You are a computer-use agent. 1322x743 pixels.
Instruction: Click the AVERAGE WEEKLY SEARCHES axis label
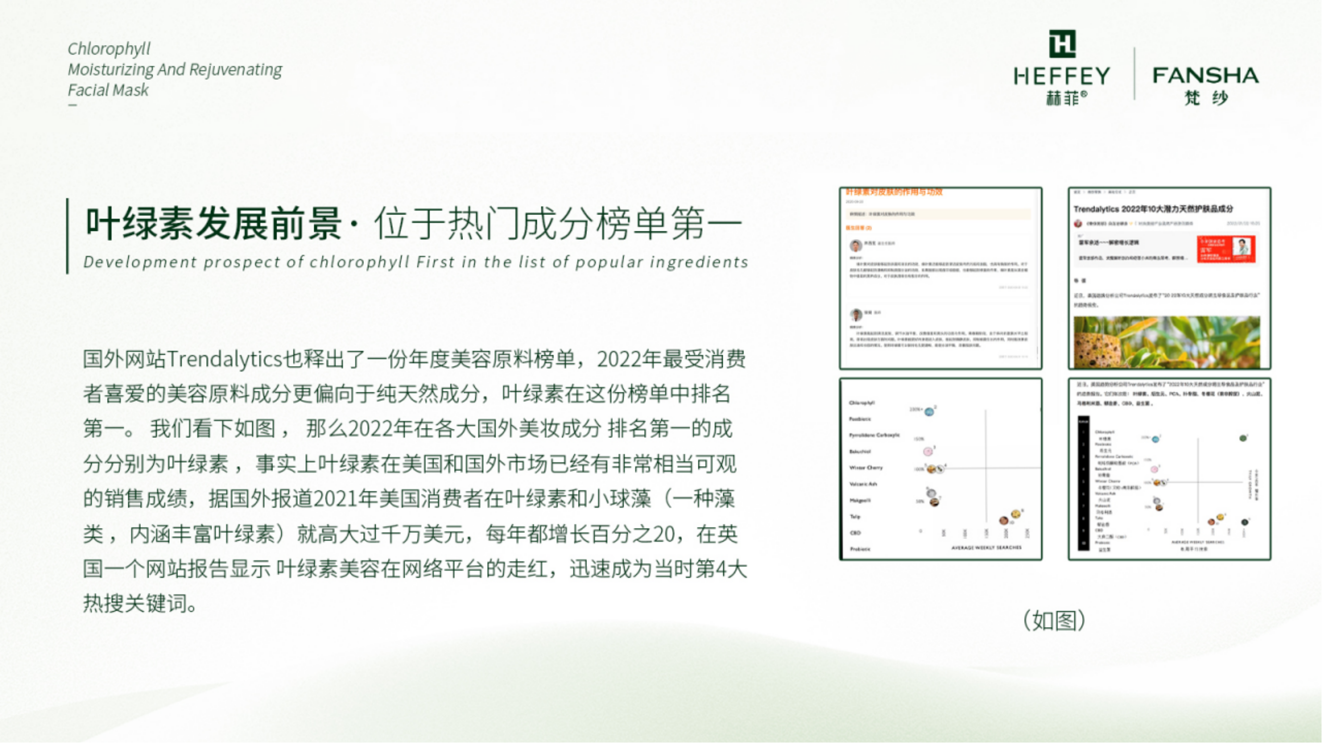click(986, 548)
